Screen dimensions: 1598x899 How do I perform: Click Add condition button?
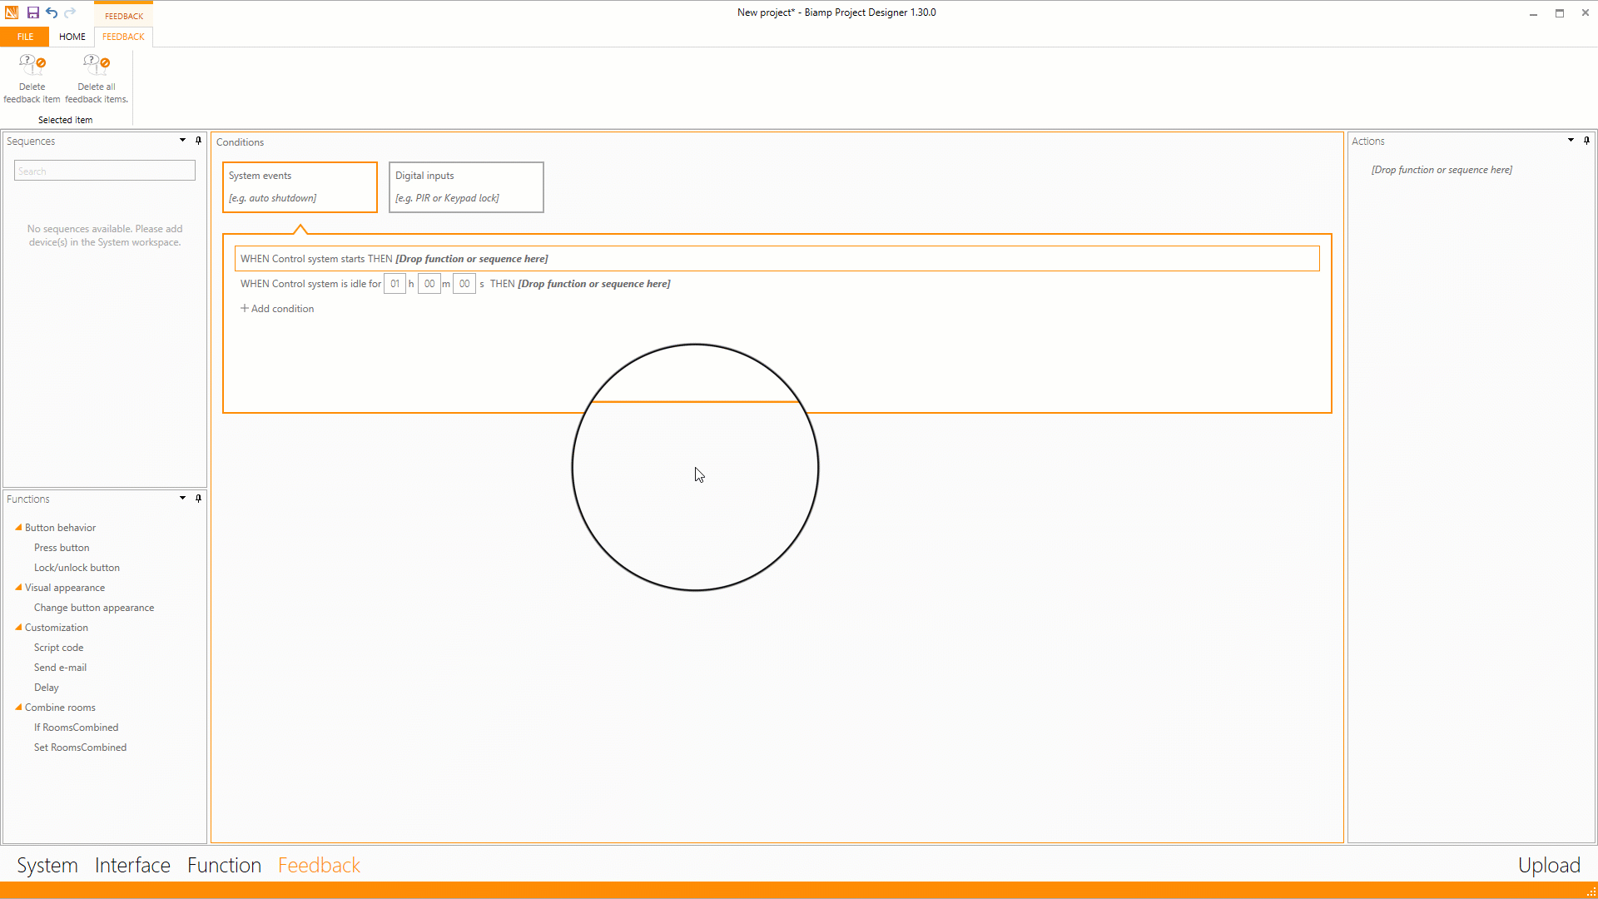click(276, 309)
